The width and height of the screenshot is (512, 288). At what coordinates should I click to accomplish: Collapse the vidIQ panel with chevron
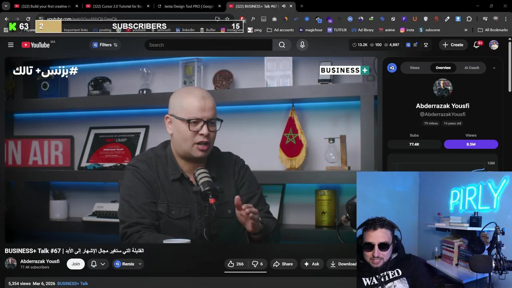pyautogui.click(x=494, y=68)
